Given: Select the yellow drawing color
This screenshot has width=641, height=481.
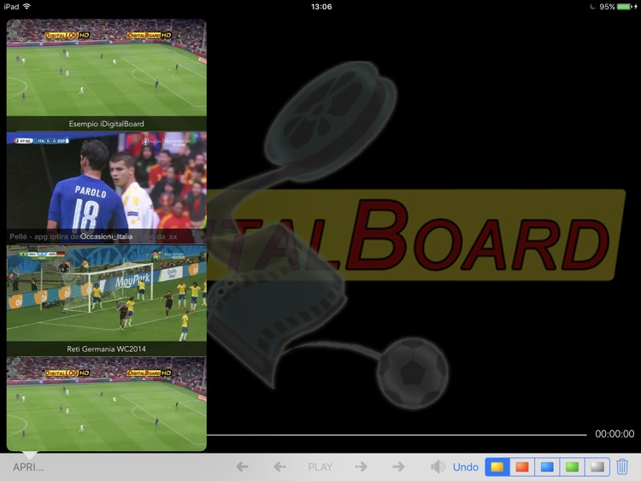Looking at the screenshot, I should coord(497,466).
